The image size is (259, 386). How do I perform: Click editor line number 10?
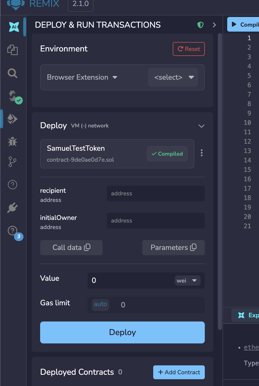click(247, 122)
